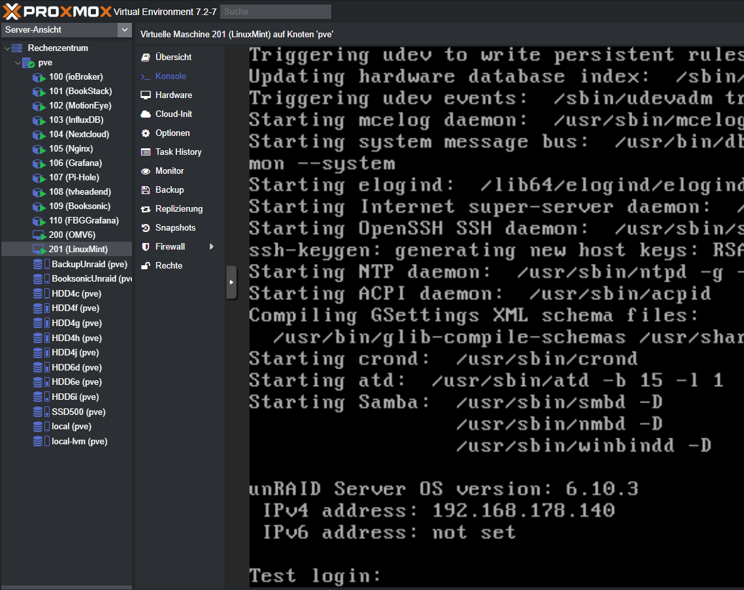Click the VM monitor icon for 201 (LinuxMint)
This screenshot has width=744, height=590.
coord(39,249)
